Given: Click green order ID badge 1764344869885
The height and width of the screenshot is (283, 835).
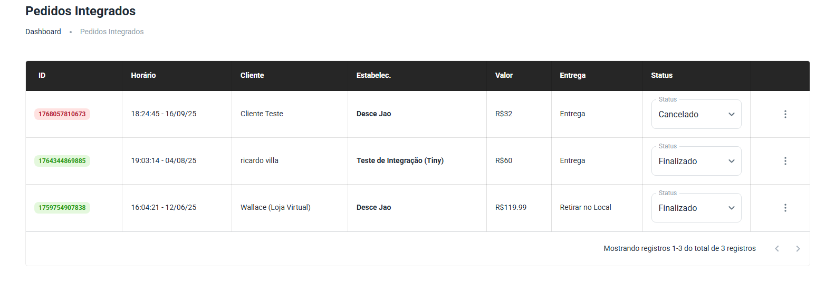Looking at the screenshot, I should tap(62, 161).
